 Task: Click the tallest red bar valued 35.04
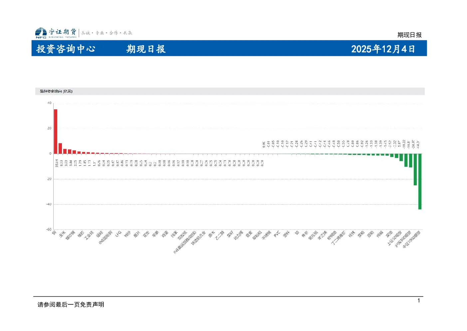tap(56, 131)
